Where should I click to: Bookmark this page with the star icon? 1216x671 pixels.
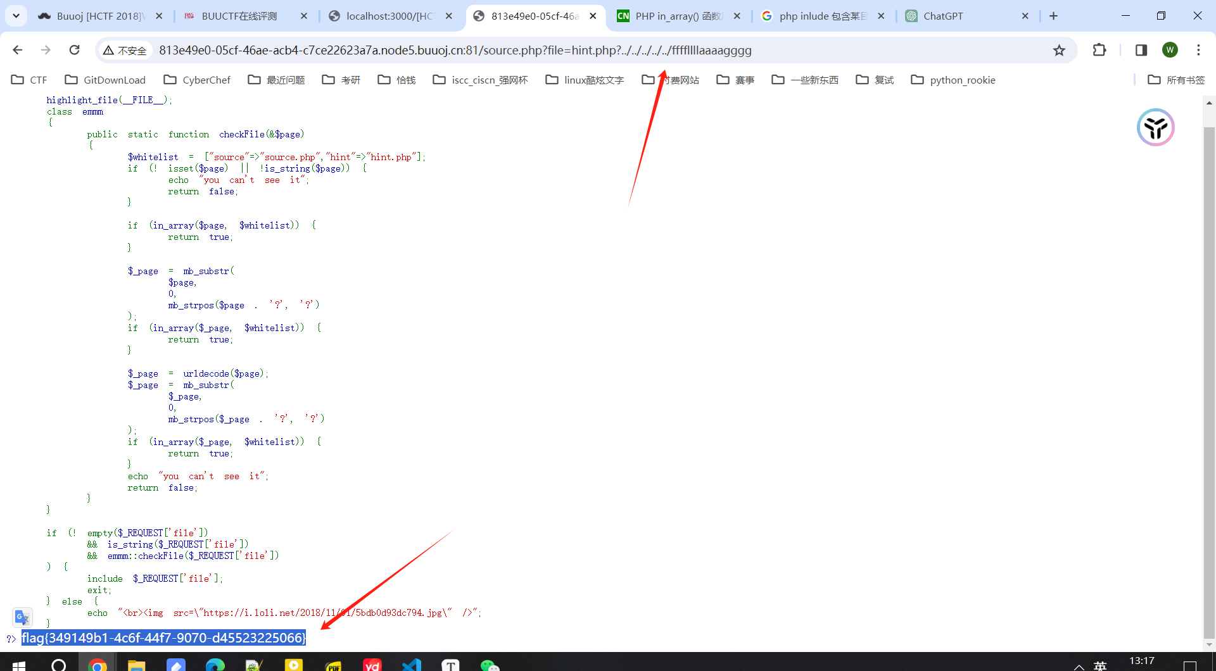[x=1059, y=50]
